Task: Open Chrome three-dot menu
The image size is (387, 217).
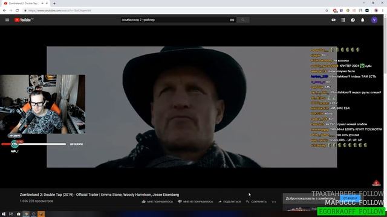Action: (383, 11)
